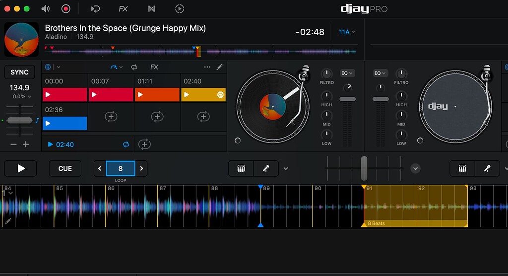508x276 pixels.
Task: Click the Brothers In the Space album artwork
Action: 21,39
